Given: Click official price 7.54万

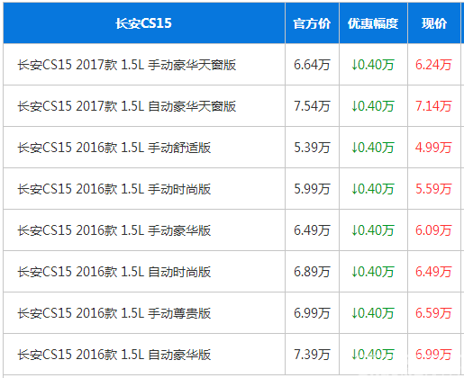Looking at the screenshot, I should [x=312, y=106].
